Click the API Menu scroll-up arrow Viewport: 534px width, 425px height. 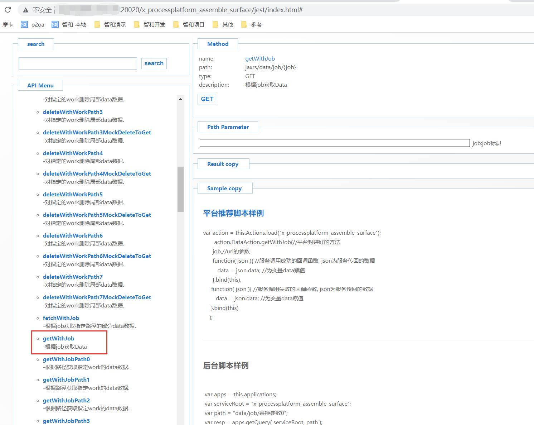(x=180, y=99)
